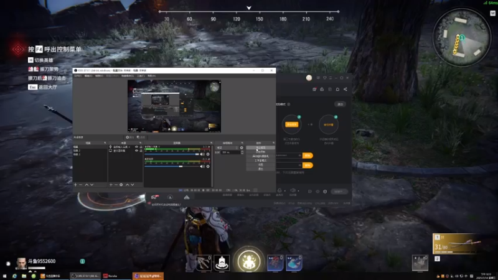Click the Properties button in source toolbar
Image resolution: width=498 pixels, height=280 pixels.
(x=129, y=137)
